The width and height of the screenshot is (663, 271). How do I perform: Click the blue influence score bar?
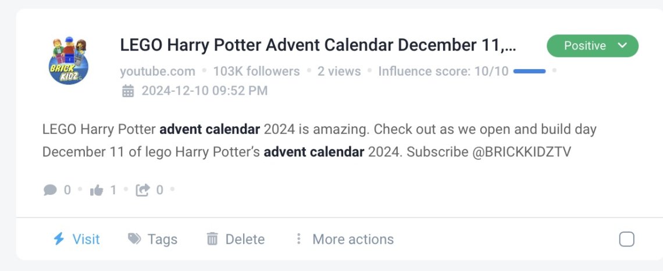(529, 72)
